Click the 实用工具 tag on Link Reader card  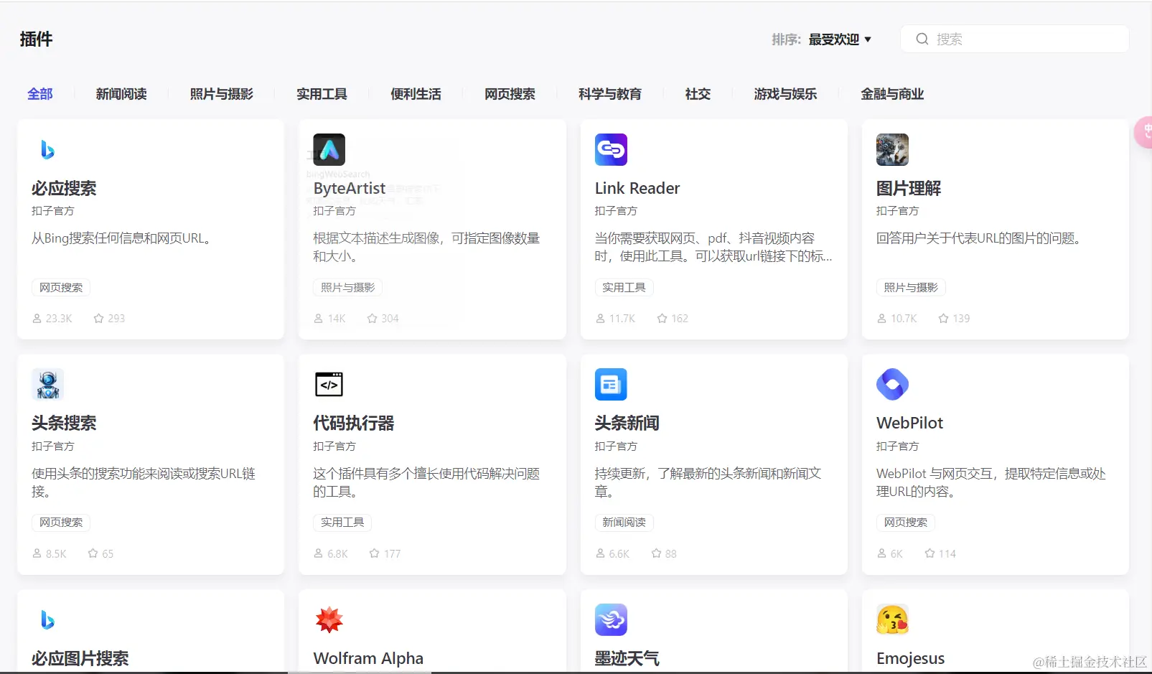point(624,288)
